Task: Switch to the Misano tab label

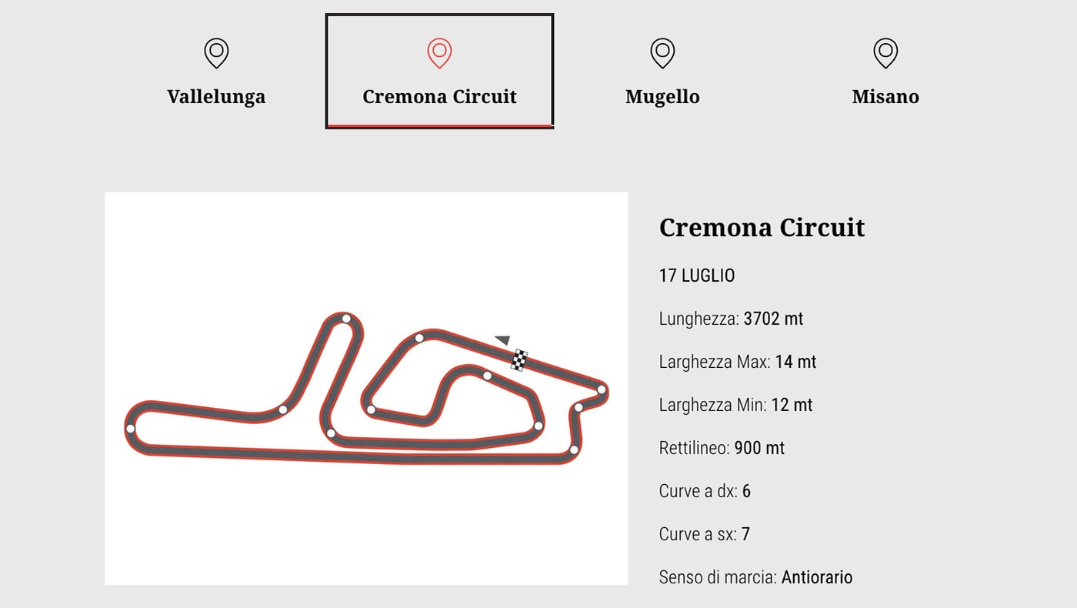Action: (885, 97)
